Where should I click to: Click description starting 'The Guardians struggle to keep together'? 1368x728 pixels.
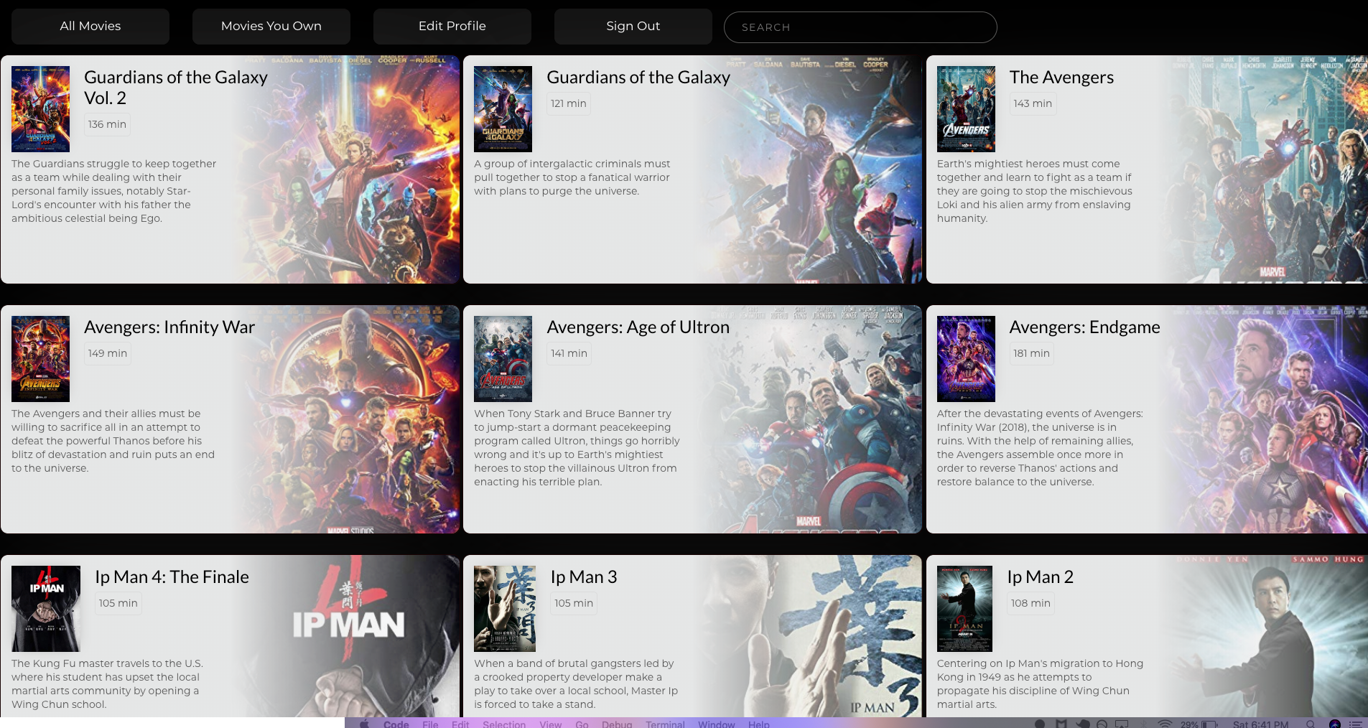tap(114, 191)
